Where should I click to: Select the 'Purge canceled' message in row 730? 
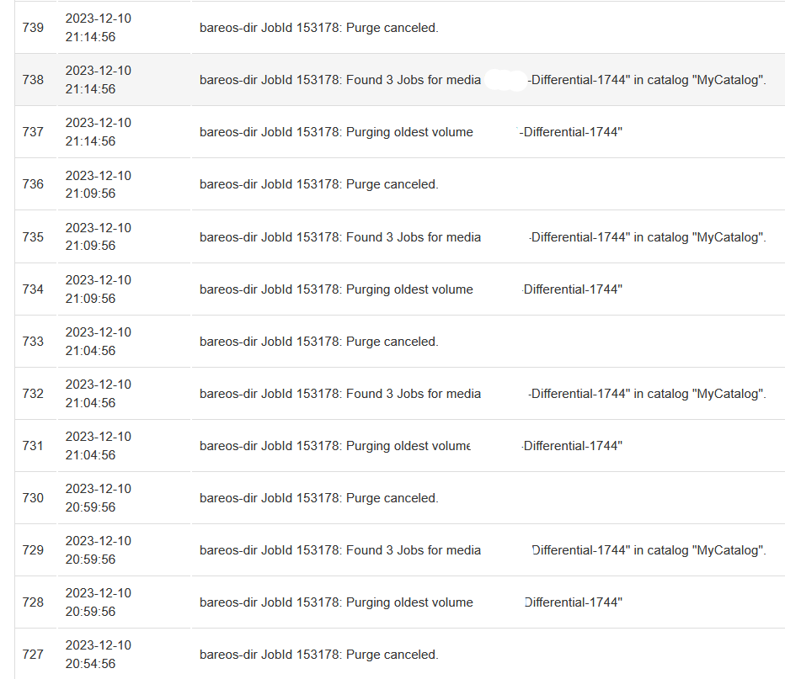(x=318, y=498)
